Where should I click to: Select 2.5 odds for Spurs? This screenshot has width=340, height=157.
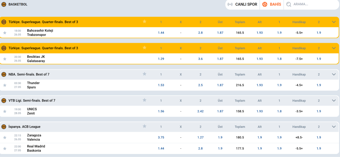tap(200, 85)
